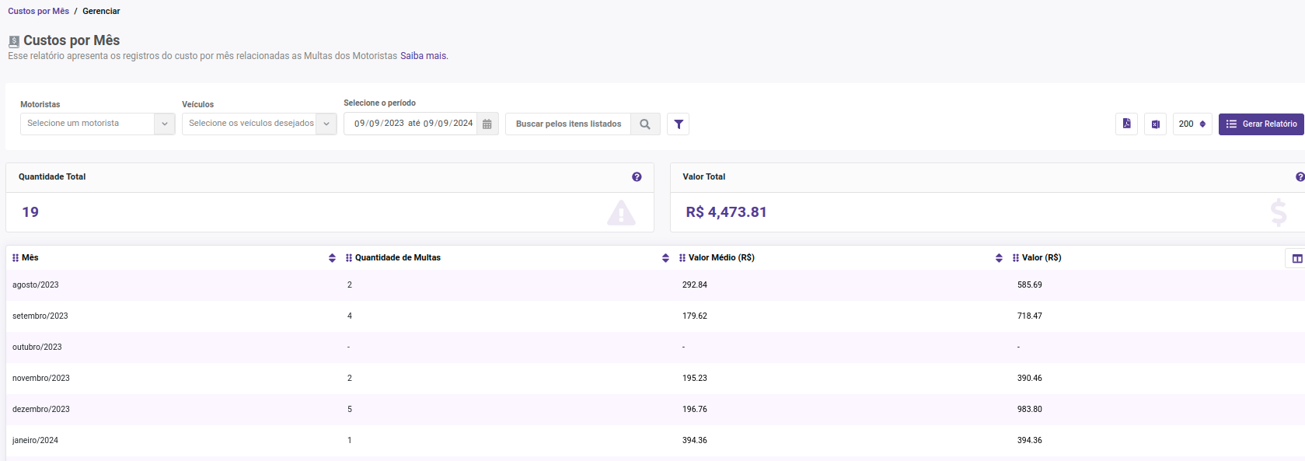Select the dezembro/2023 row
Image resolution: width=1305 pixels, height=461 pixels.
(655, 410)
